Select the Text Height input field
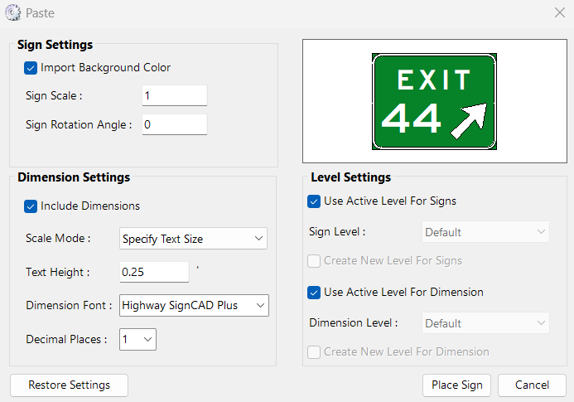 tap(154, 272)
